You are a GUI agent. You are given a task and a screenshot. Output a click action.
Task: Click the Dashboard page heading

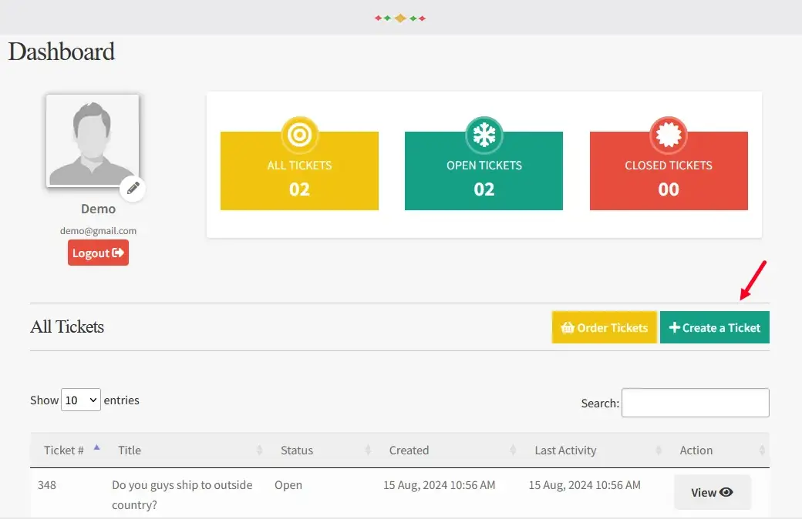click(62, 52)
